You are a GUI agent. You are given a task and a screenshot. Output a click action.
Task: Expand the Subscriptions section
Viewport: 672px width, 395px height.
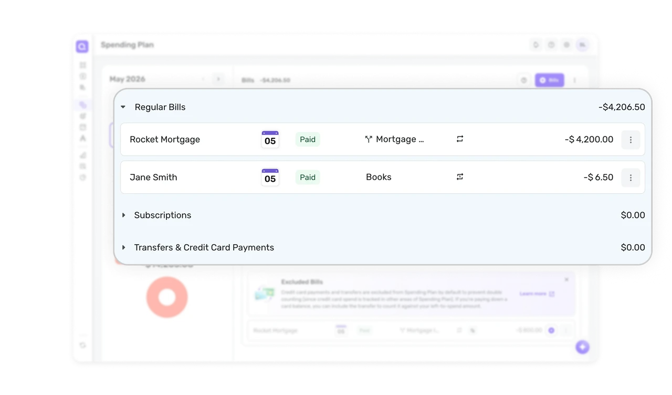click(123, 215)
